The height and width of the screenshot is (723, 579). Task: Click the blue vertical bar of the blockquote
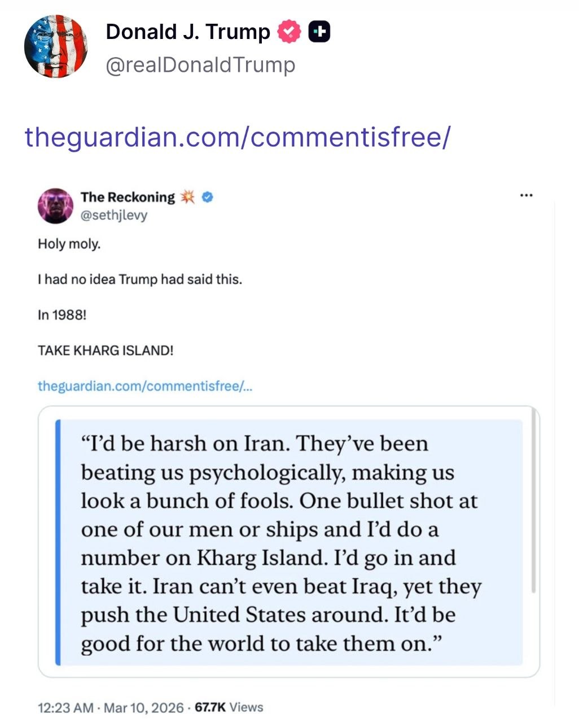pos(58,542)
